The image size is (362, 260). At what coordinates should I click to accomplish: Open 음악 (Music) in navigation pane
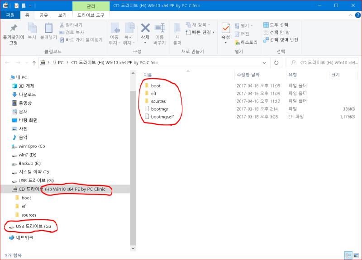click(x=20, y=137)
